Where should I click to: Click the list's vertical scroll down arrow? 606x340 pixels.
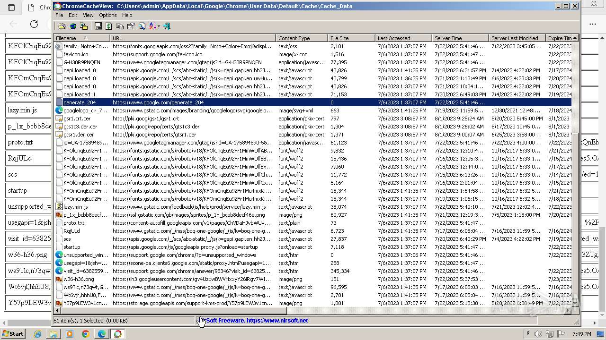click(x=575, y=304)
